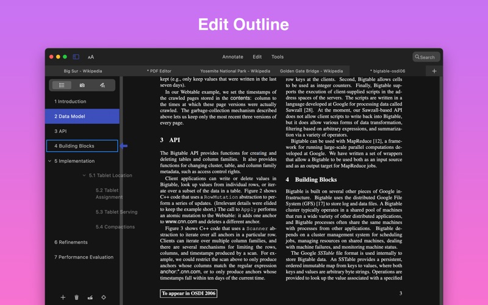
Task: Open the Annotate menu
Action: tap(232, 57)
